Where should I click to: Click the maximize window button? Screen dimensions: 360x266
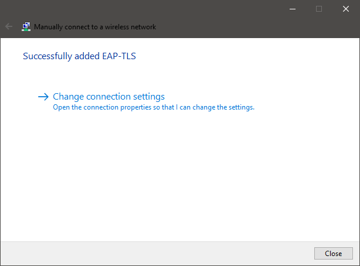click(x=319, y=9)
